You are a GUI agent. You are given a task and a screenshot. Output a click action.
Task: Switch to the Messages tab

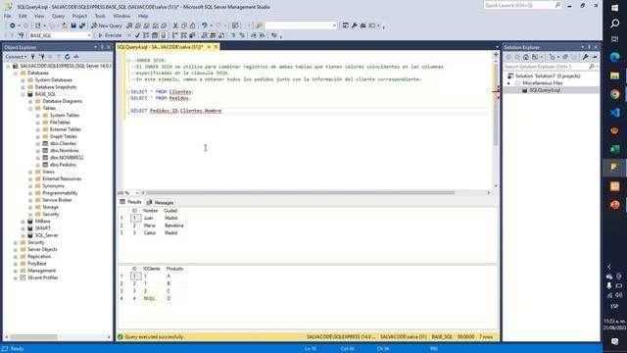160,203
